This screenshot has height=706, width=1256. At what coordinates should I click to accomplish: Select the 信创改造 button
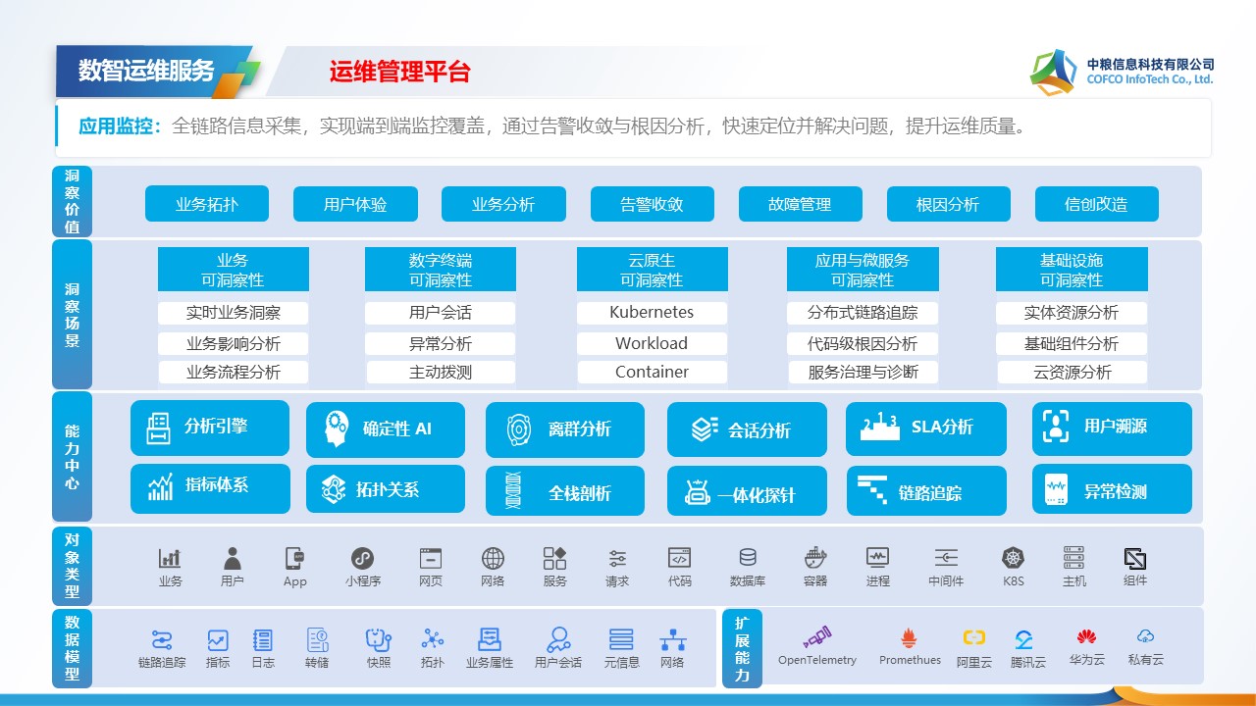(1096, 205)
